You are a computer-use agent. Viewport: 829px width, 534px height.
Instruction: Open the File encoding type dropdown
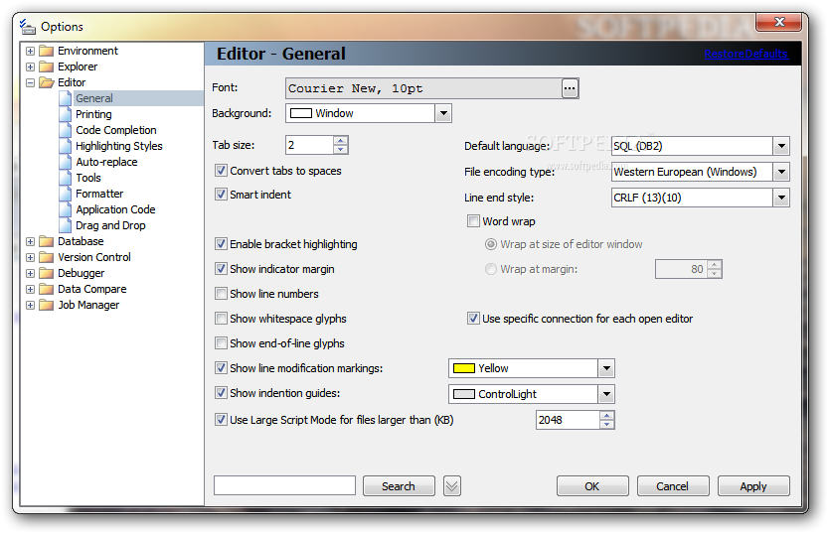781,172
